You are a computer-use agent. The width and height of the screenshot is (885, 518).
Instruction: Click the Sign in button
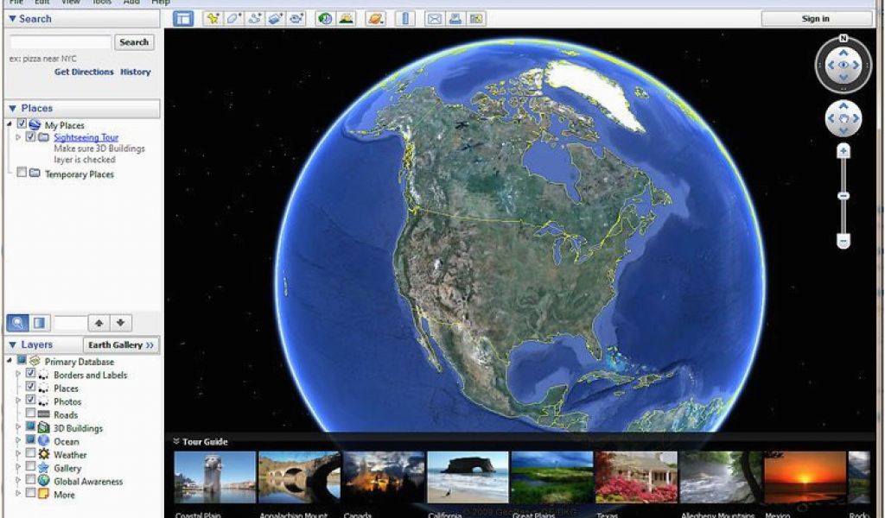[816, 19]
